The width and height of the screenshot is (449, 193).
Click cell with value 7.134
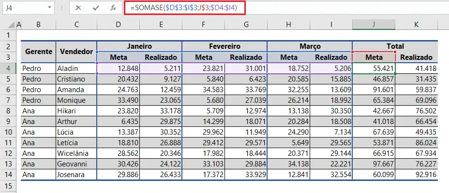tap(331, 132)
